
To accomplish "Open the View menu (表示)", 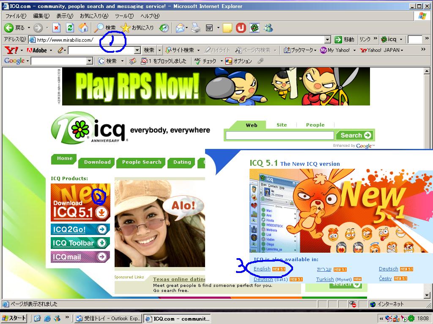I will pos(65,16).
